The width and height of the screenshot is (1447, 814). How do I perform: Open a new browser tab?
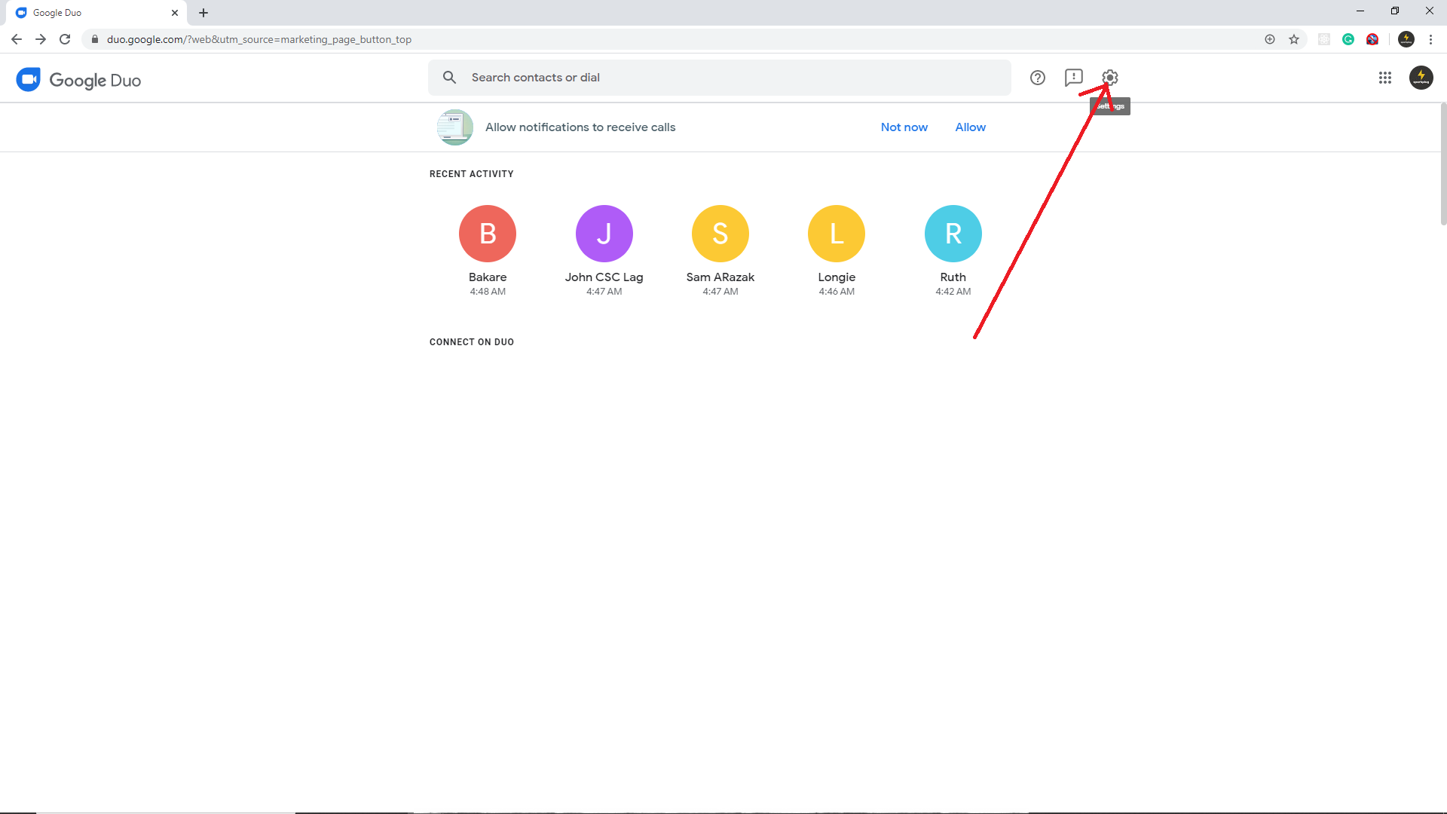(x=203, y=13)
